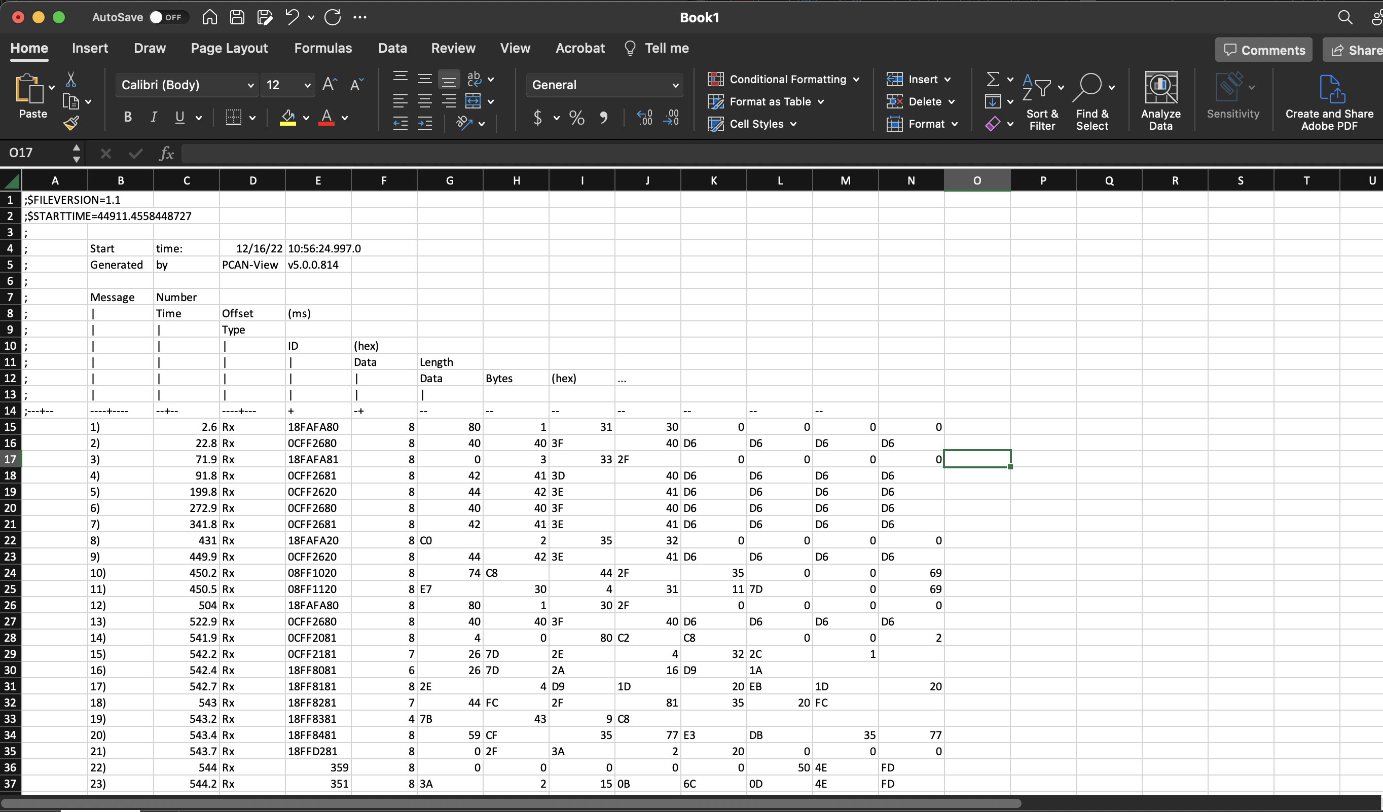
Task: Click the Insert Function fx icon
Action: [166, 153]
